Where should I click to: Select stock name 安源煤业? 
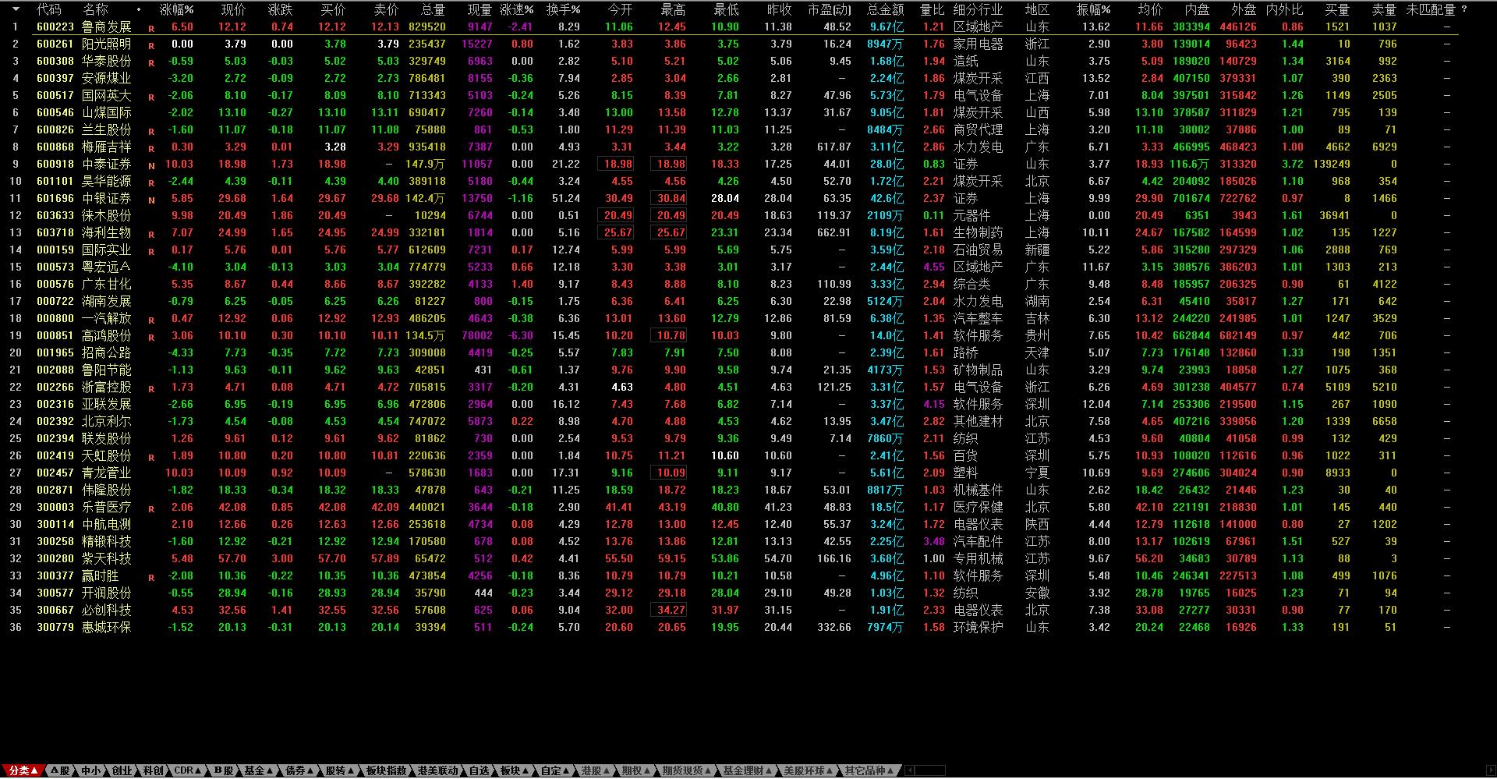(x=106, y=78)
